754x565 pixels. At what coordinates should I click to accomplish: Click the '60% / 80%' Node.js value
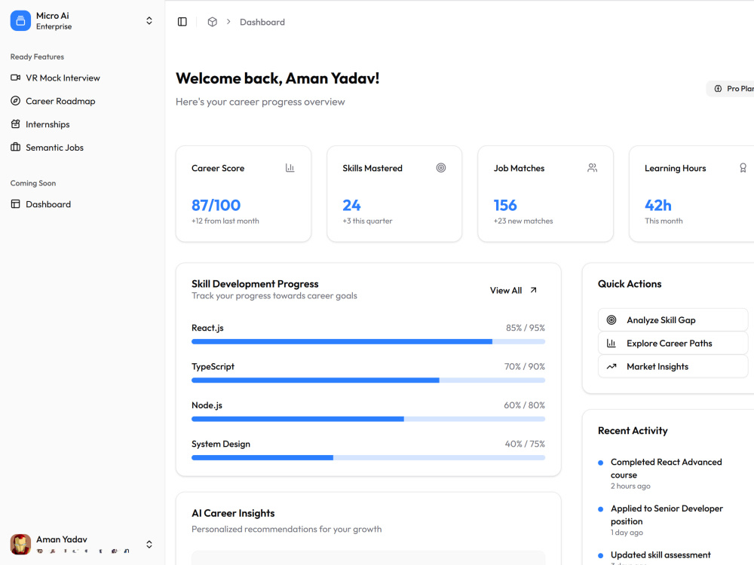pyautogui.click(x=524, y=405)
